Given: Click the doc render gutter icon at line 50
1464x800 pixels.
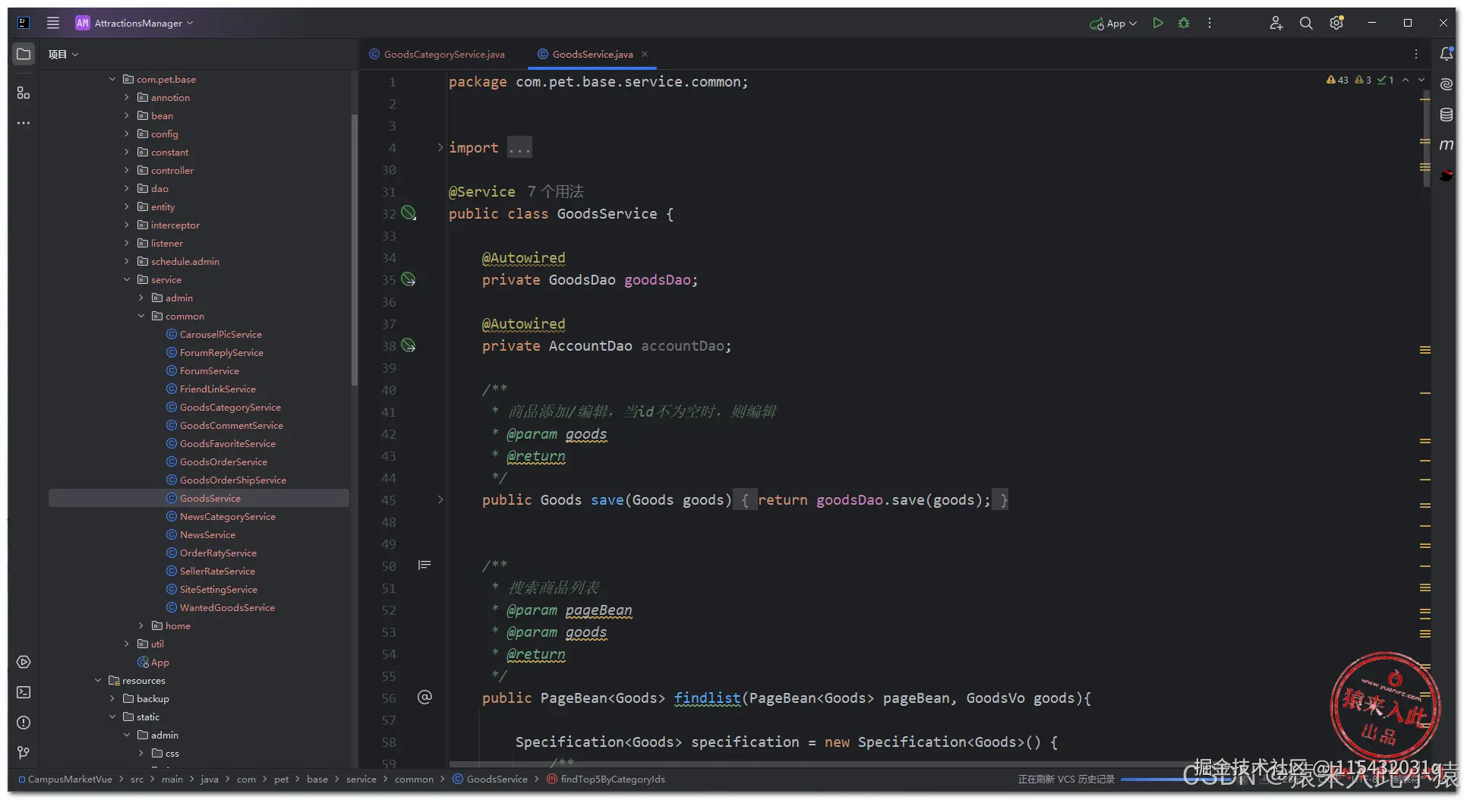Looking at the screenshot, I should click(424, 565).
